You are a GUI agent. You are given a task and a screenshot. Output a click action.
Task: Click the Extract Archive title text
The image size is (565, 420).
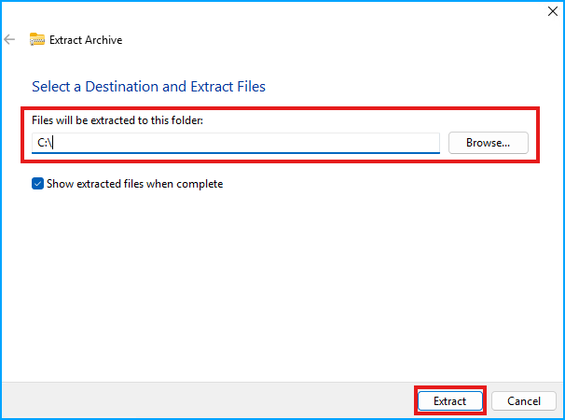[x=85, y=40]
